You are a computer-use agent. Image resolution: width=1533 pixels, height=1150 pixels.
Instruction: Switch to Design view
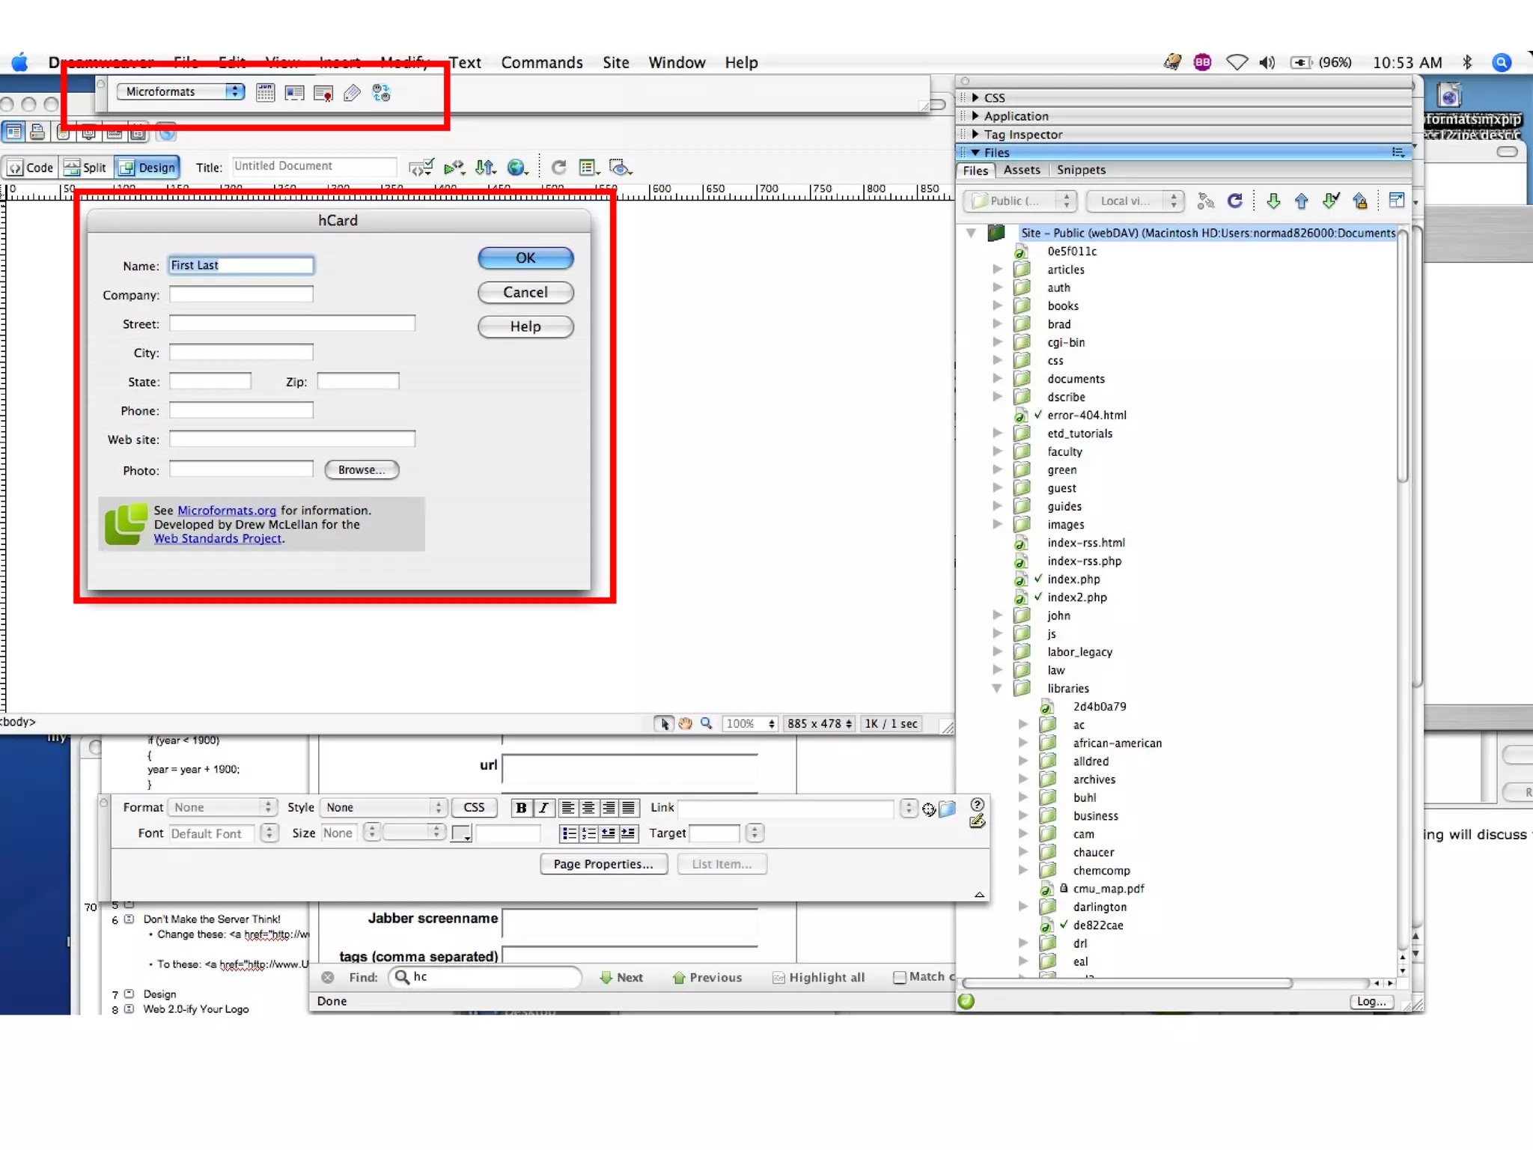point(148,167)
